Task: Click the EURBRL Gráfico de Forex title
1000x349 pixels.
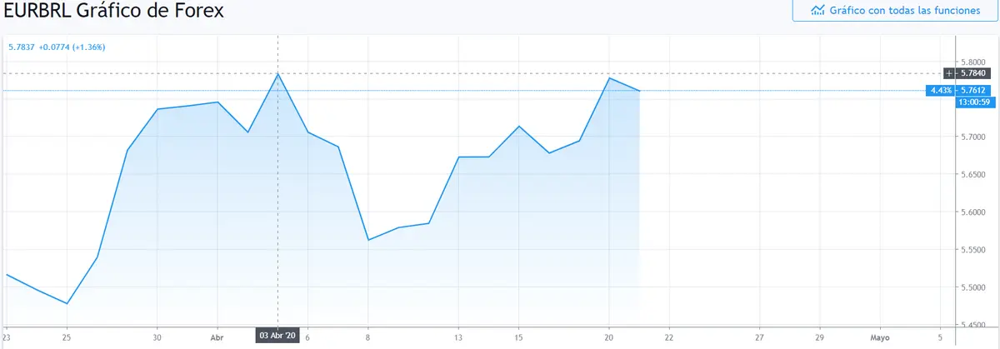Action: point(113,12)
